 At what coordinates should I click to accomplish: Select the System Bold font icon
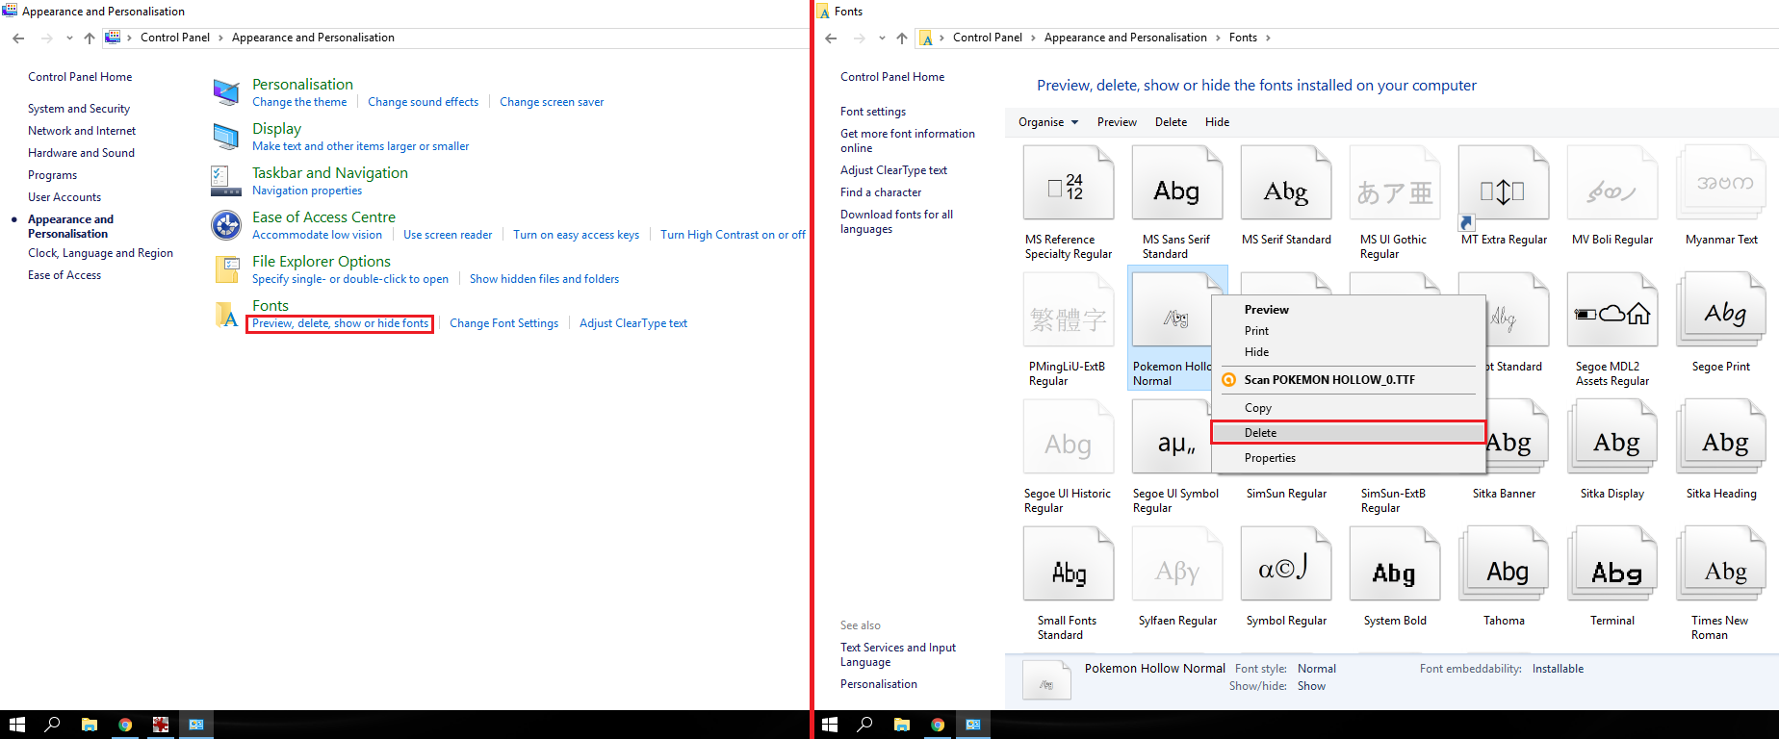point(1395,564)
